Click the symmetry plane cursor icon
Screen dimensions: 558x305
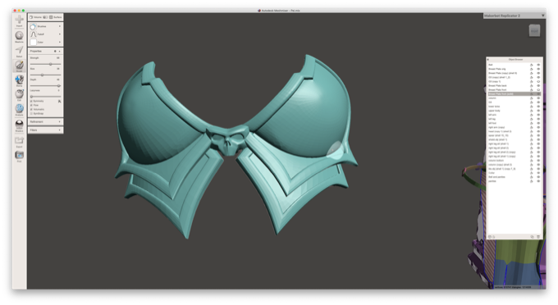[x=59, y=102]
